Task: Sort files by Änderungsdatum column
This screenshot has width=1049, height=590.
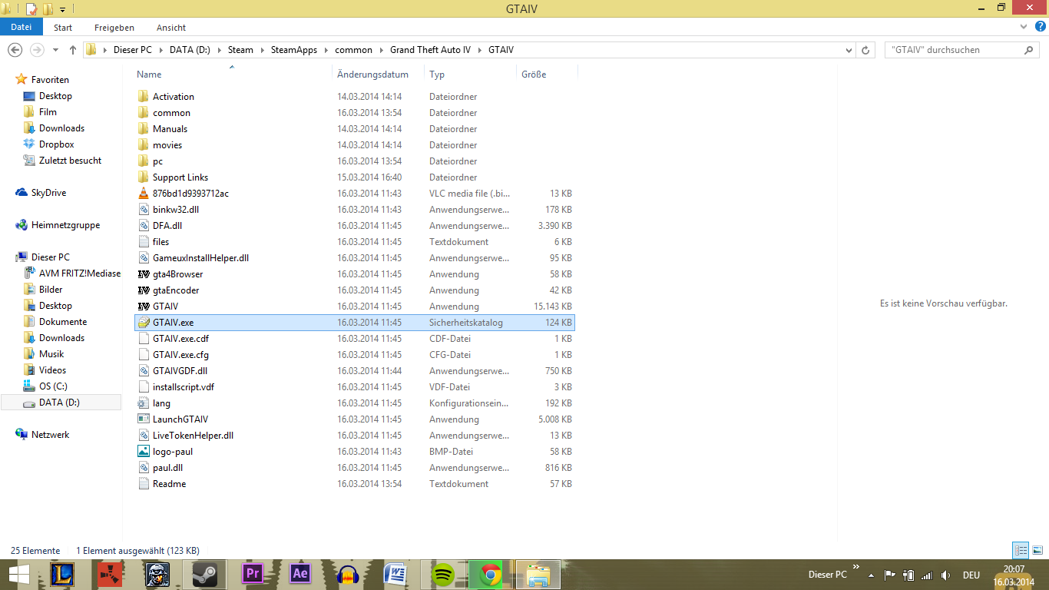Action: pos(372,75)
